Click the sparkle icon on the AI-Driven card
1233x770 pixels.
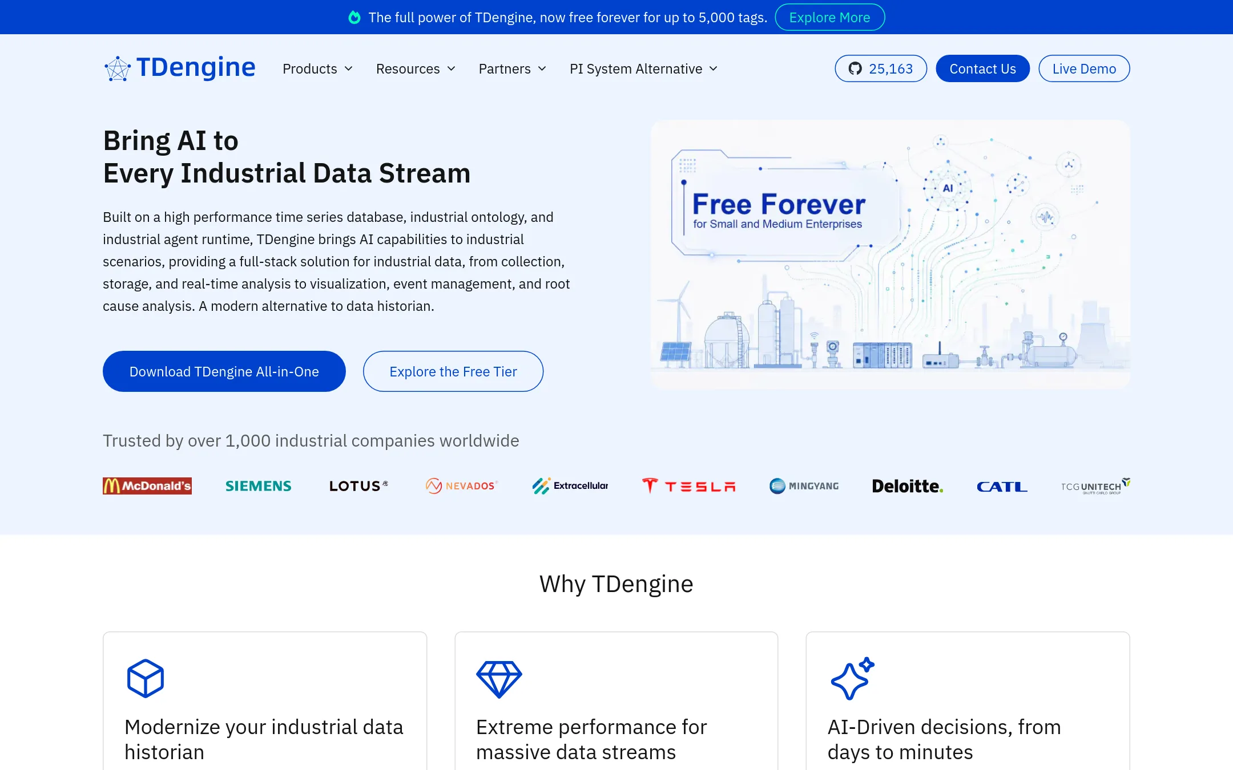(x=852, y=678)
